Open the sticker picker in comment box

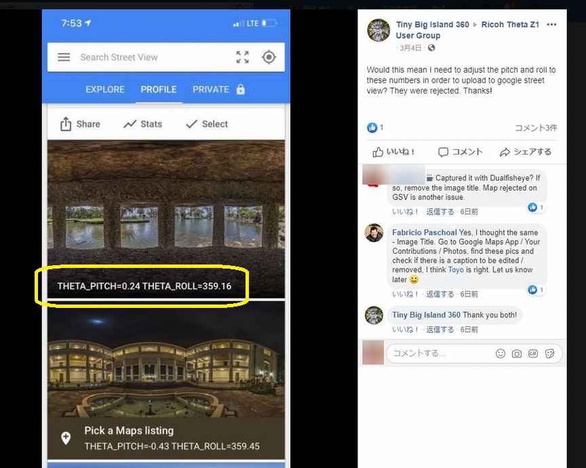[x=550, y=353]
